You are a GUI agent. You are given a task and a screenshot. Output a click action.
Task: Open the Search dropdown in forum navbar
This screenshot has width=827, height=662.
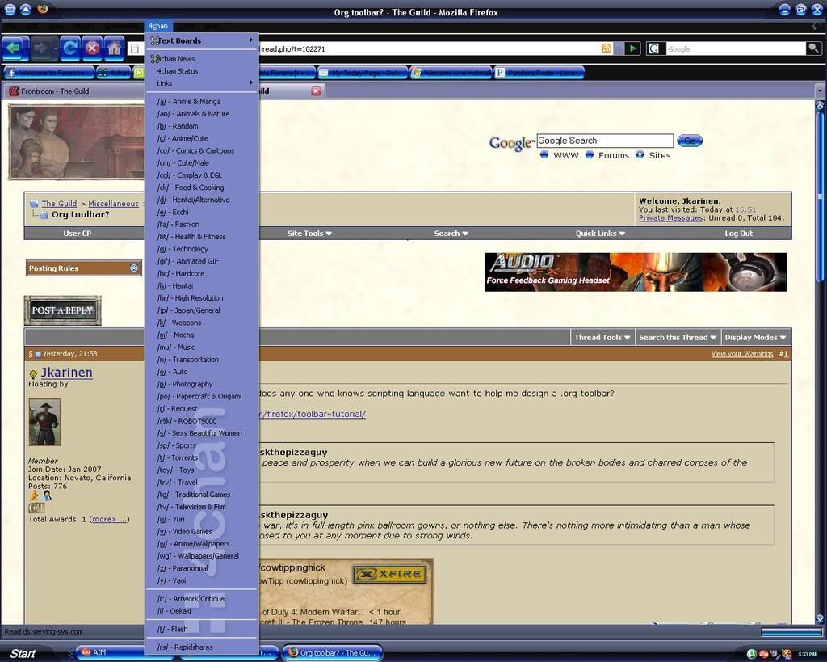(x=451, y=234)
